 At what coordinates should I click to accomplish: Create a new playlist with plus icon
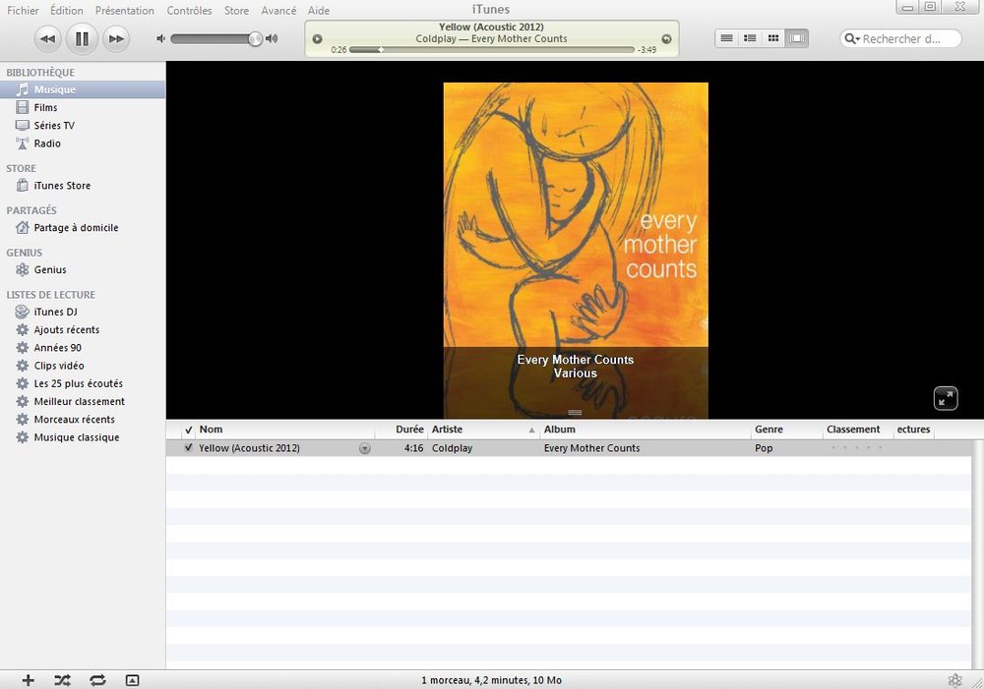tap(29, 680)
